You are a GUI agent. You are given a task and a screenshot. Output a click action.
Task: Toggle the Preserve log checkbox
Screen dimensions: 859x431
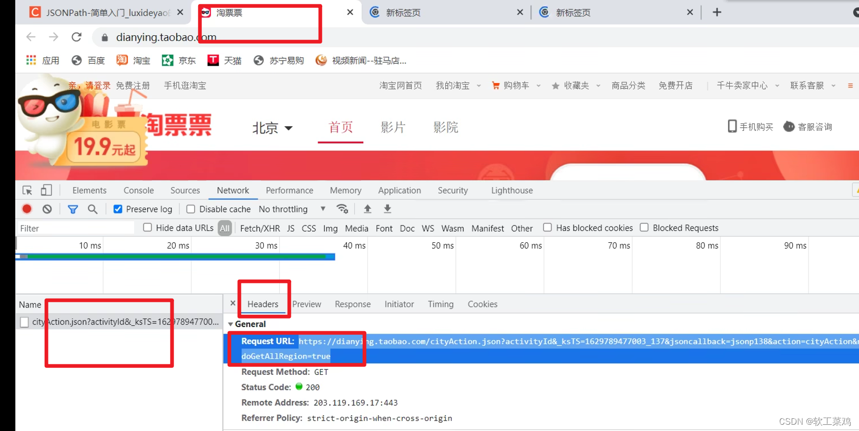(x=118, y=209)
